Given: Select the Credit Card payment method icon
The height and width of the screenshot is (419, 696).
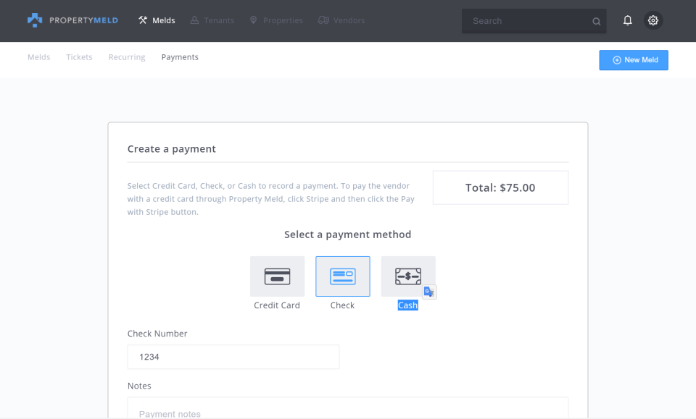Looking at the screenshot, I should (x=277, y=276).
